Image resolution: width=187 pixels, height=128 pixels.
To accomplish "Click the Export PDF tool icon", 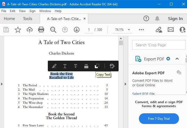I will pyautogui.click(x=138, y=59).
